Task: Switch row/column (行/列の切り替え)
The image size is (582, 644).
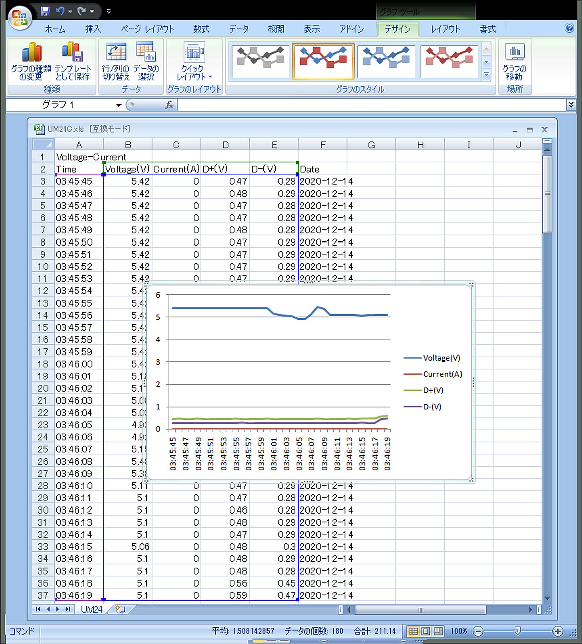Action: tap(116, 61)
